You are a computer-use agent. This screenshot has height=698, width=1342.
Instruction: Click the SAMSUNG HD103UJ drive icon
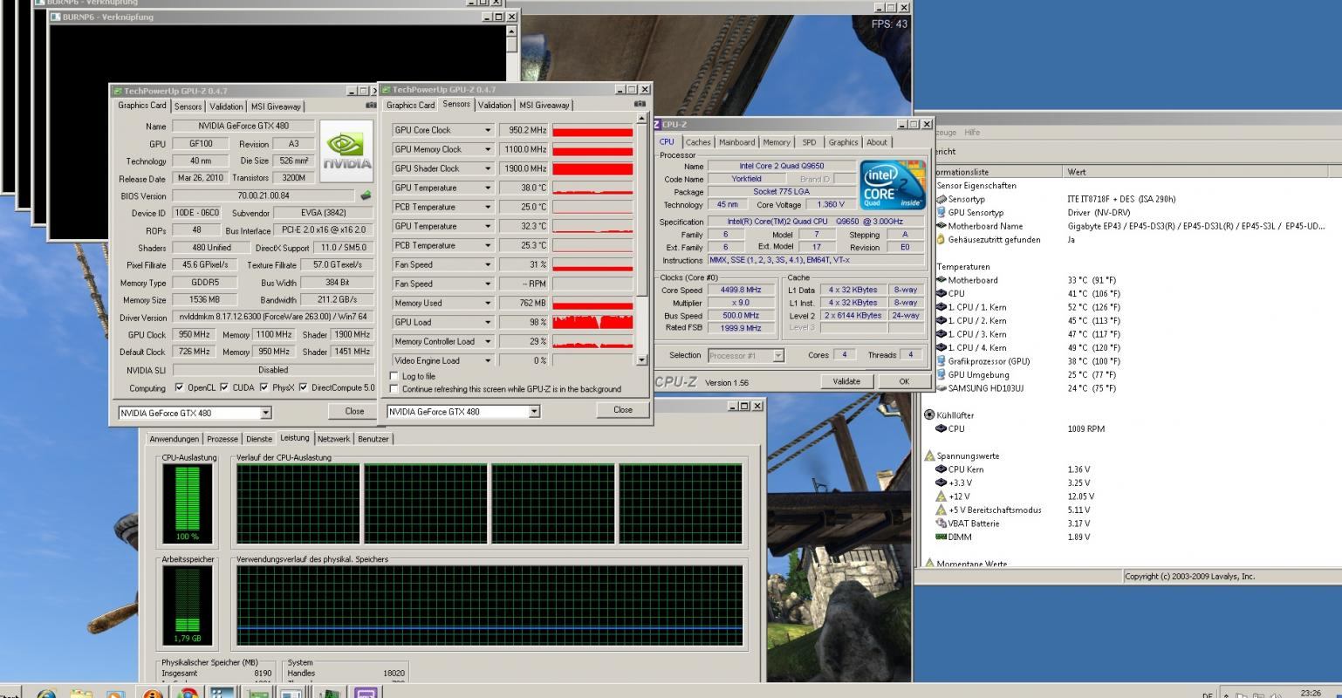(941, 388)
